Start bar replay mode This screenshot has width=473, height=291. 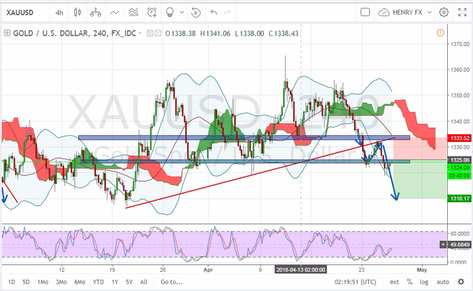(196, 13)
